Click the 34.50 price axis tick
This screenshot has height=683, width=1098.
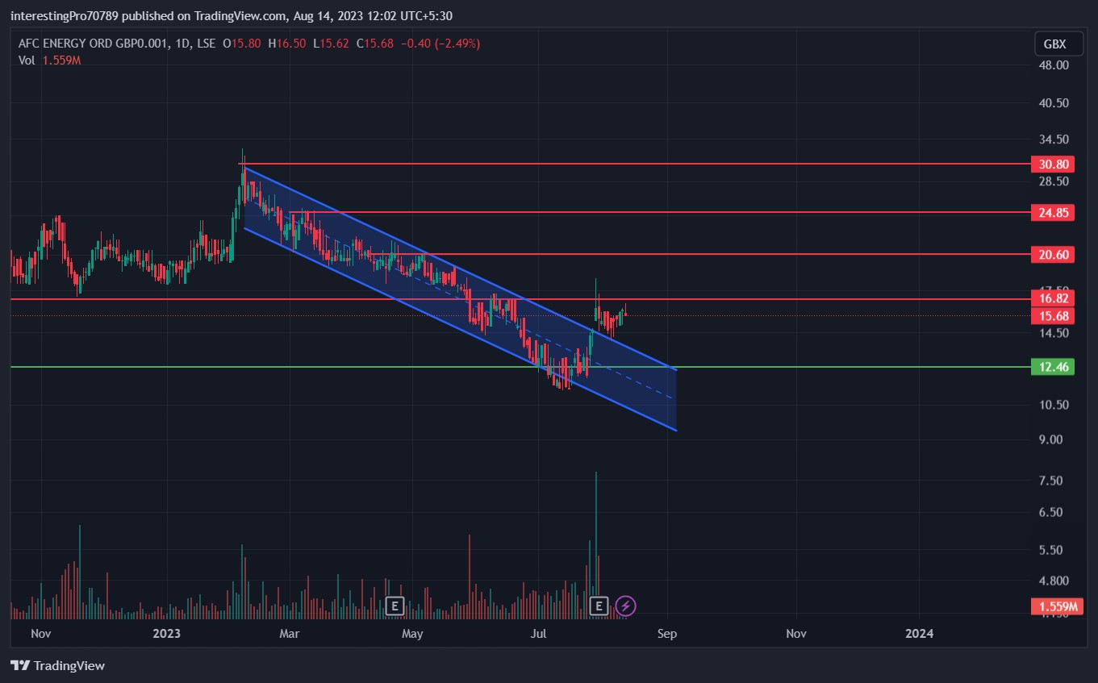[1054, 141]
